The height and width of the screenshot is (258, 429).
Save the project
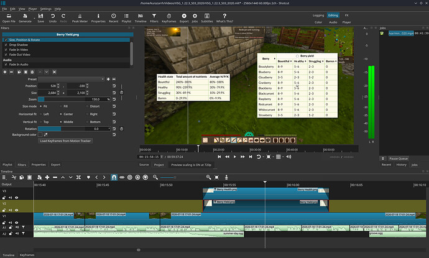[x=41, y=18]
